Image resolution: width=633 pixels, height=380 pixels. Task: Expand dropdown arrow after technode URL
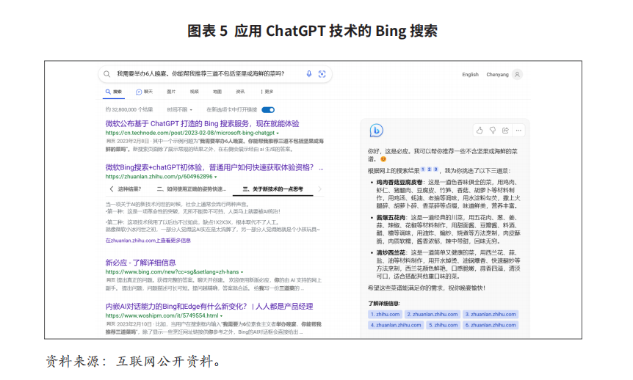(278, 133)
